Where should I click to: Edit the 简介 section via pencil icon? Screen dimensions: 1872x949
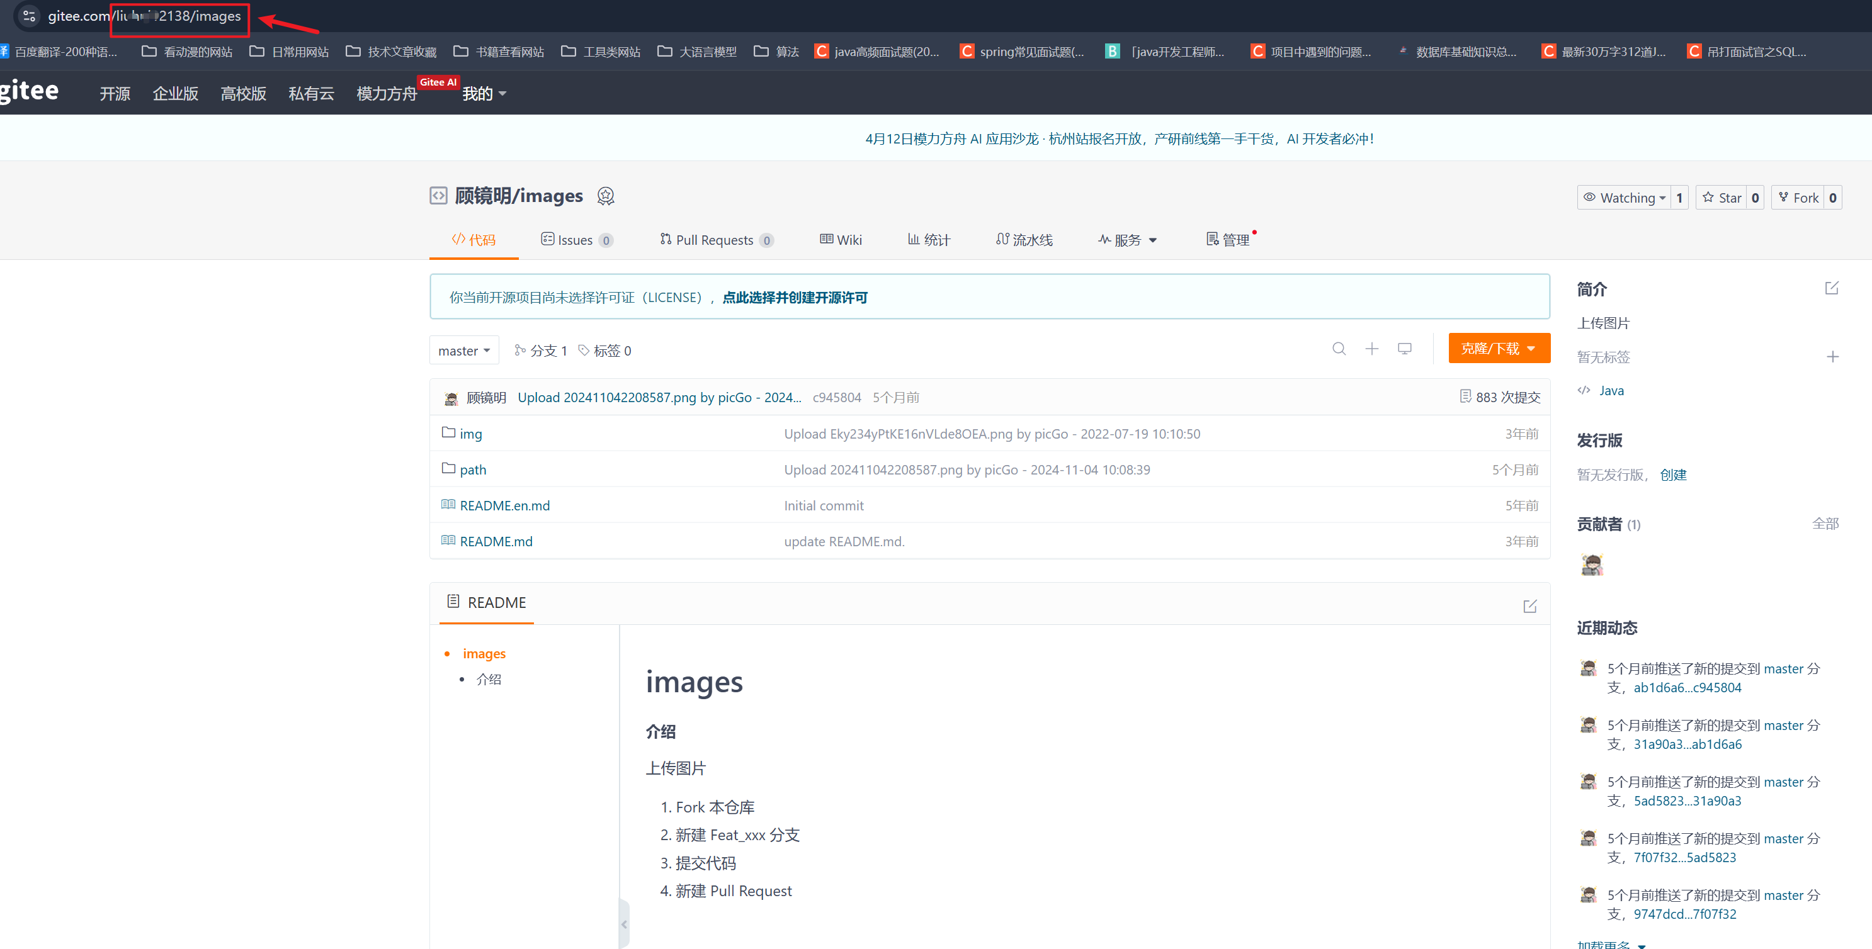tap(1832, 288)
